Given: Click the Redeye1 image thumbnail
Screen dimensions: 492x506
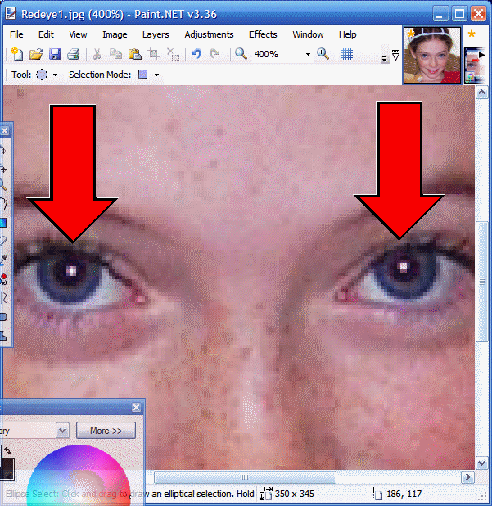Looking at the screenshot, I should pyautogui.click(x=431, y=55).
